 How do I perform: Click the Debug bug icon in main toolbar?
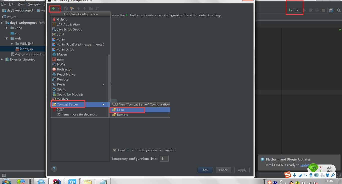coord(311,10)
